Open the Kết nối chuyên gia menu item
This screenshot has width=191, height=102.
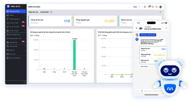pyautogui.click(x=16, y=58)
